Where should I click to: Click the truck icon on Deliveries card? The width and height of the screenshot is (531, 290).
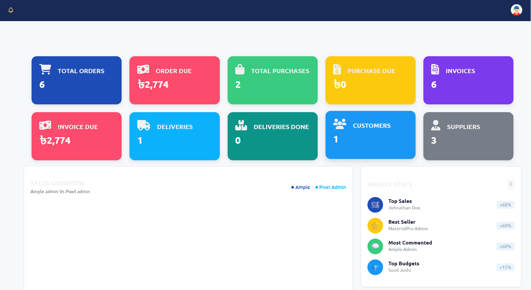144,125
